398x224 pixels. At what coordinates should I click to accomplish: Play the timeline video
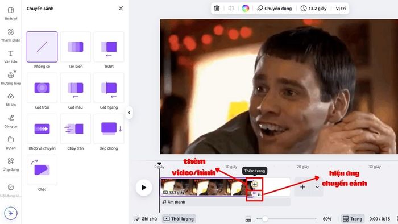point(144,188)
